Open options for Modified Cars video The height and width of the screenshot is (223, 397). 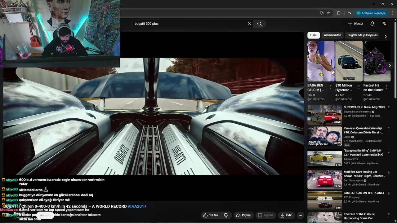(389, 173)
